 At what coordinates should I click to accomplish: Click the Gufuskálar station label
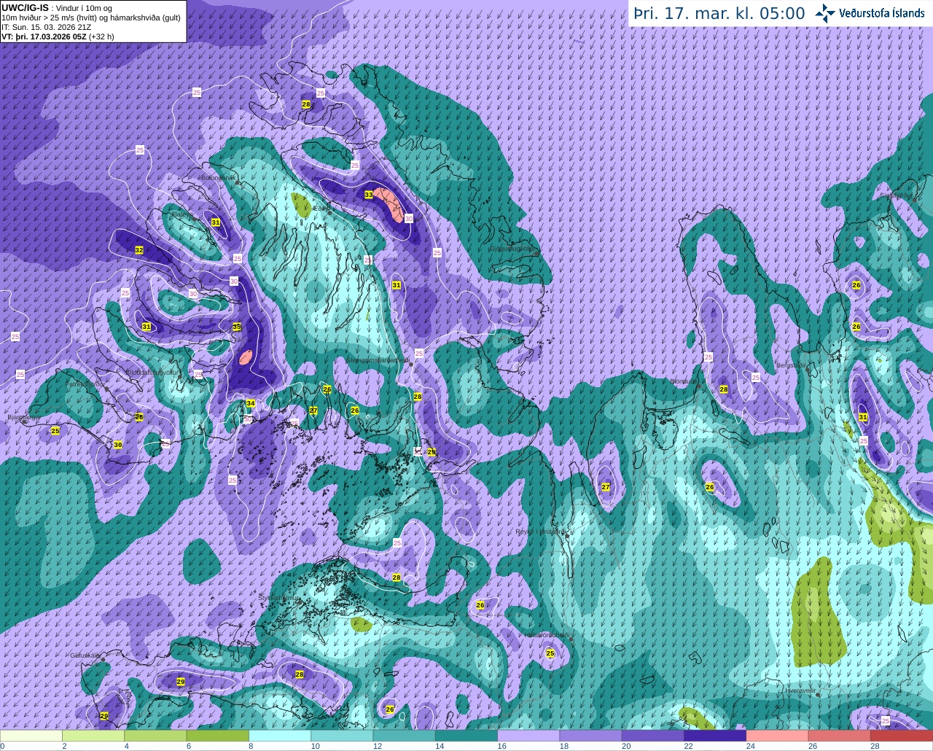pyautogui.click(x=85, y=655)
